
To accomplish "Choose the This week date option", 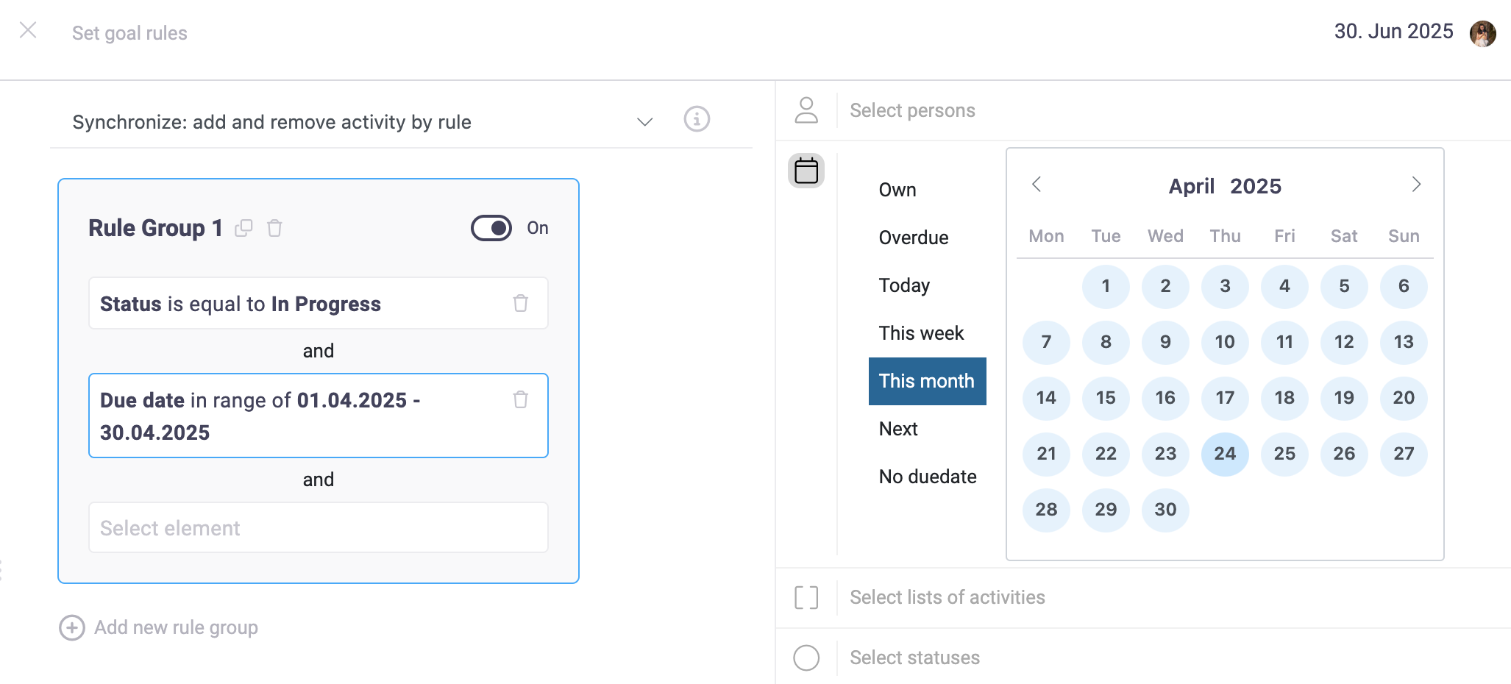I will 921,333.
